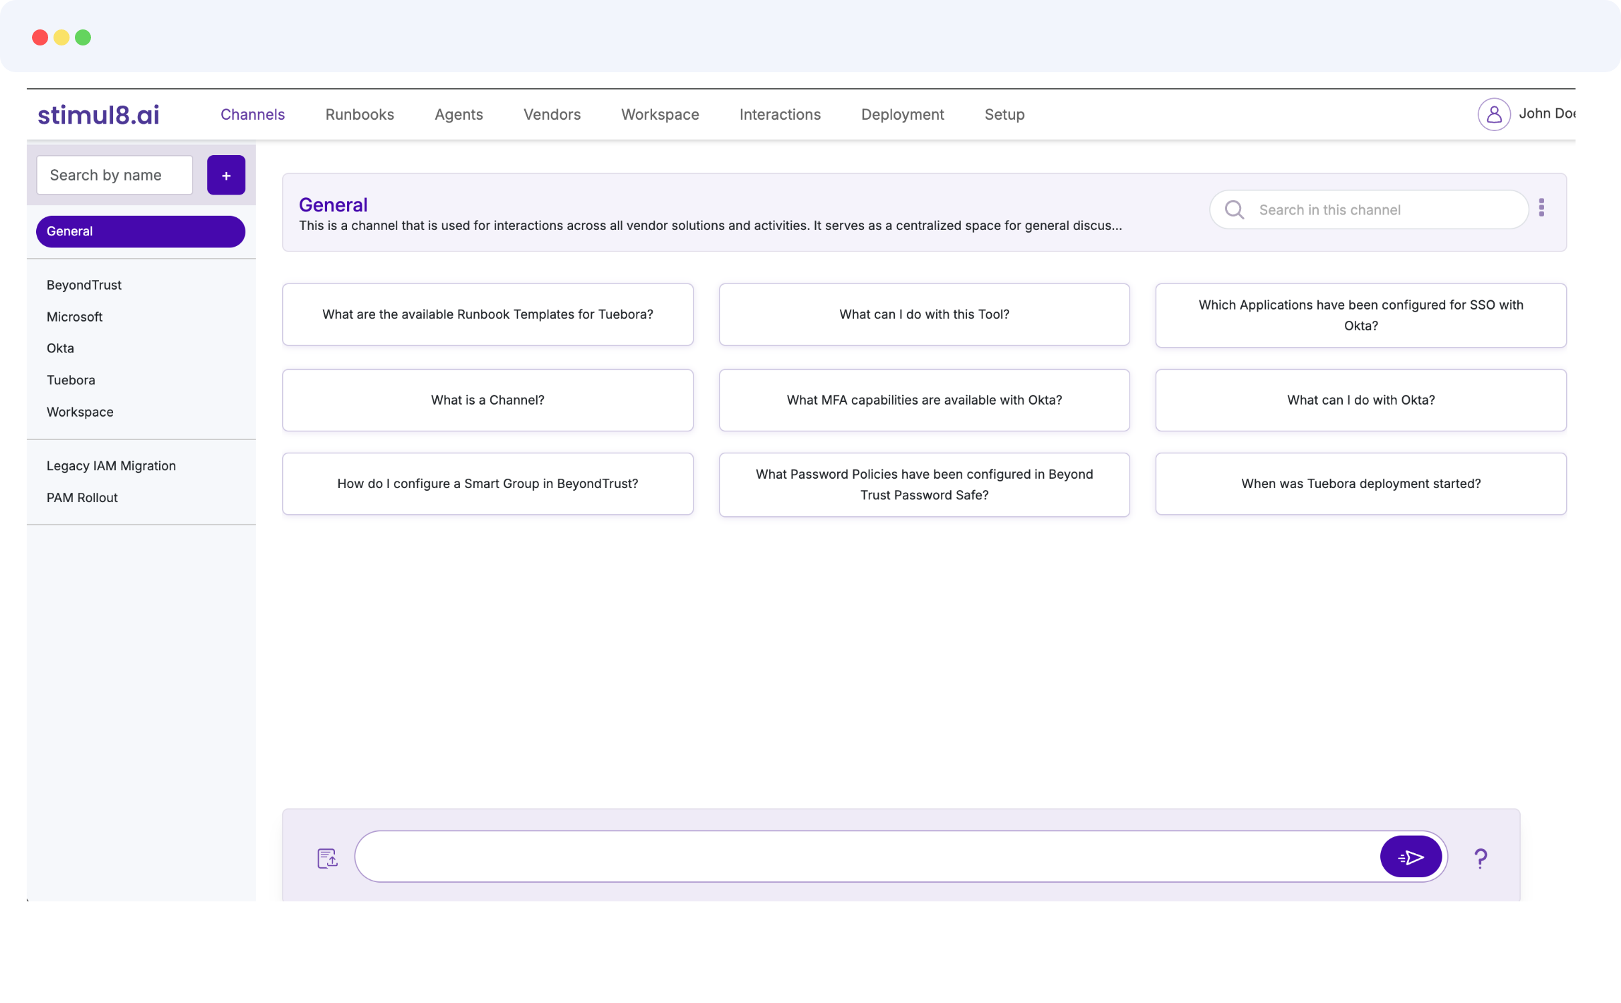Click the send message arrow button
This screenshot has width=1621, height=1003.
[x=1410, y=857]
